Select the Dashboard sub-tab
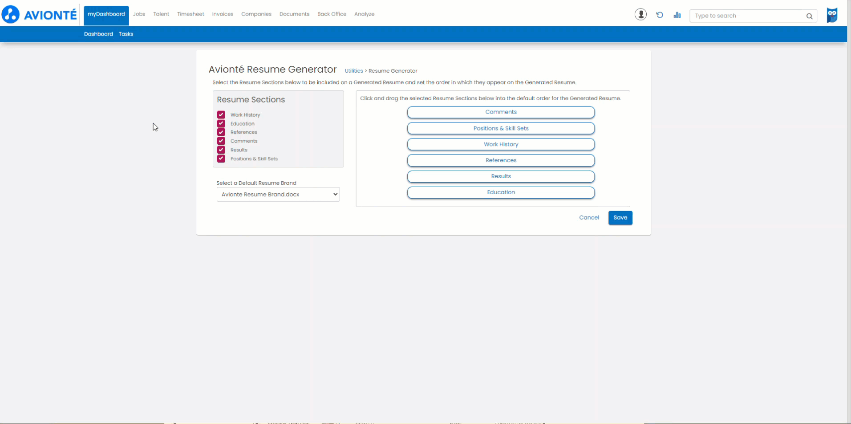Screen dimensions: 851x424 [98, 34]
